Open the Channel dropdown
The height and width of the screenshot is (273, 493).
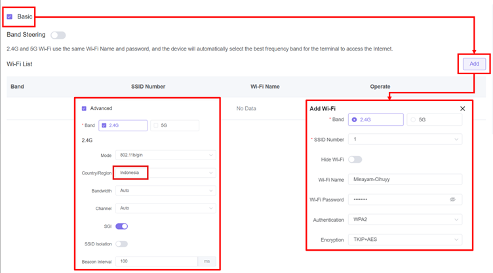[x=165, y=208]
